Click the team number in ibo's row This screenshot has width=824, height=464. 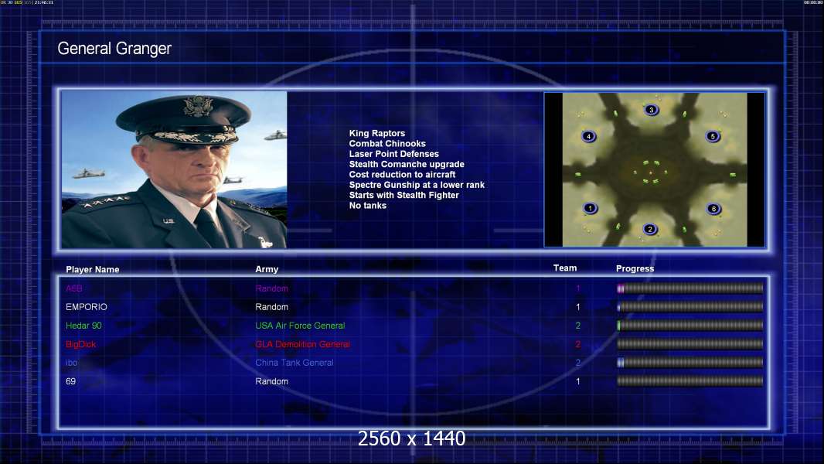click(578, 363)
